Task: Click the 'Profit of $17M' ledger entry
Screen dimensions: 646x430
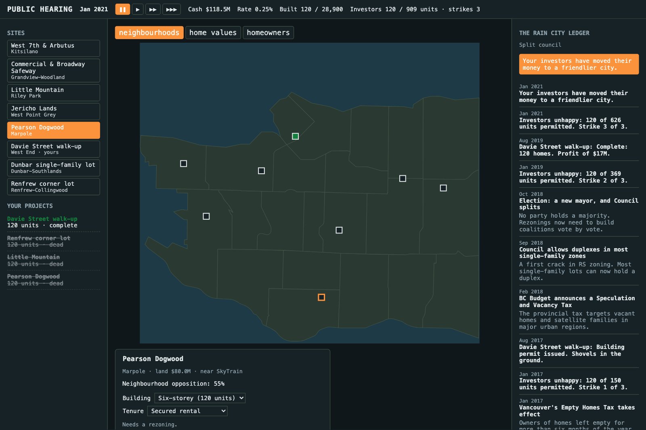Action: 579,147
